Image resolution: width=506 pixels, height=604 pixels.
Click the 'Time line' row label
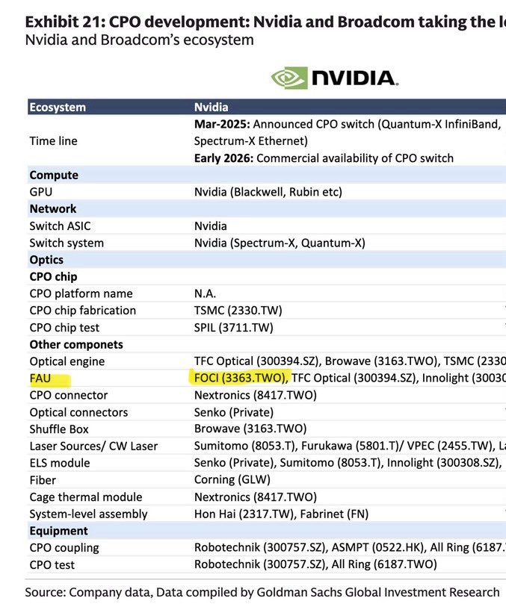click(x=53, y=141)
